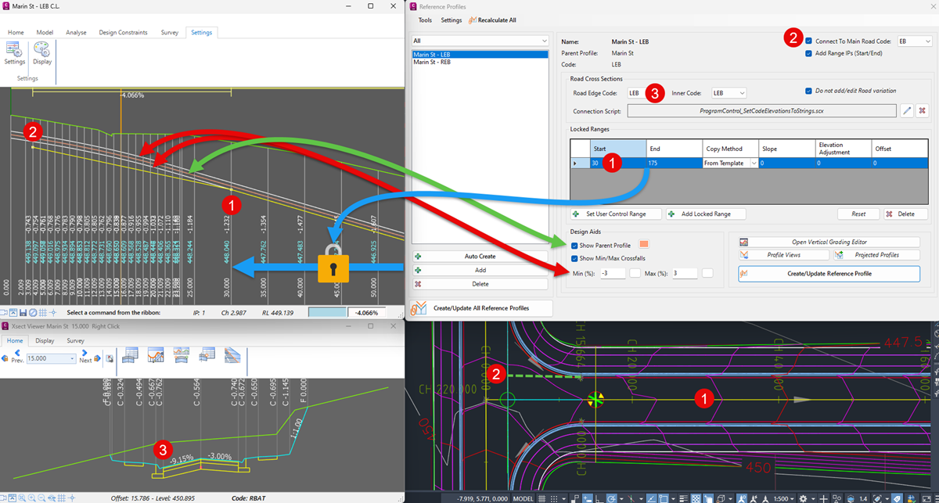Click annotation visibility icon in AutoCAD status bar
Image resolution: width=939 pixels, height=503 pixels.
741,497
